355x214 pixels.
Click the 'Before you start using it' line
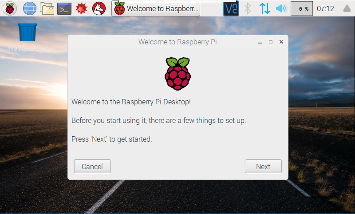pos(159,120)
